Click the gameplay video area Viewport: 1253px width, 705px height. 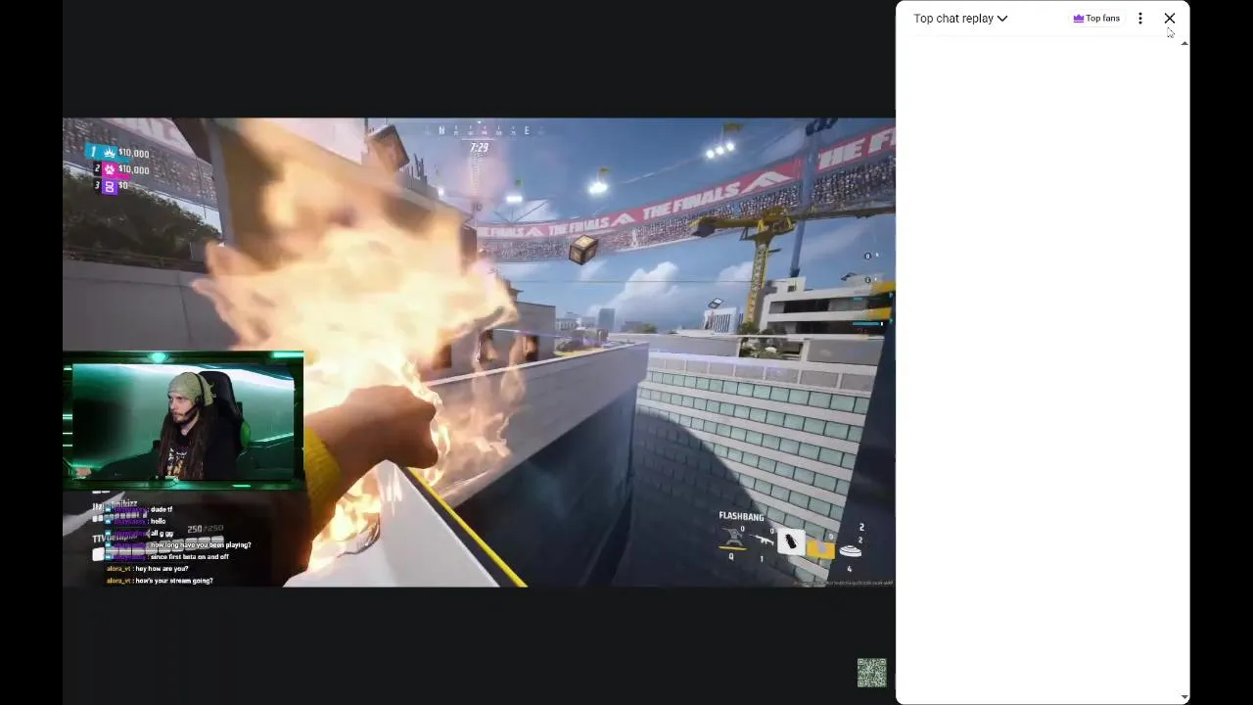tap(479, 352)
